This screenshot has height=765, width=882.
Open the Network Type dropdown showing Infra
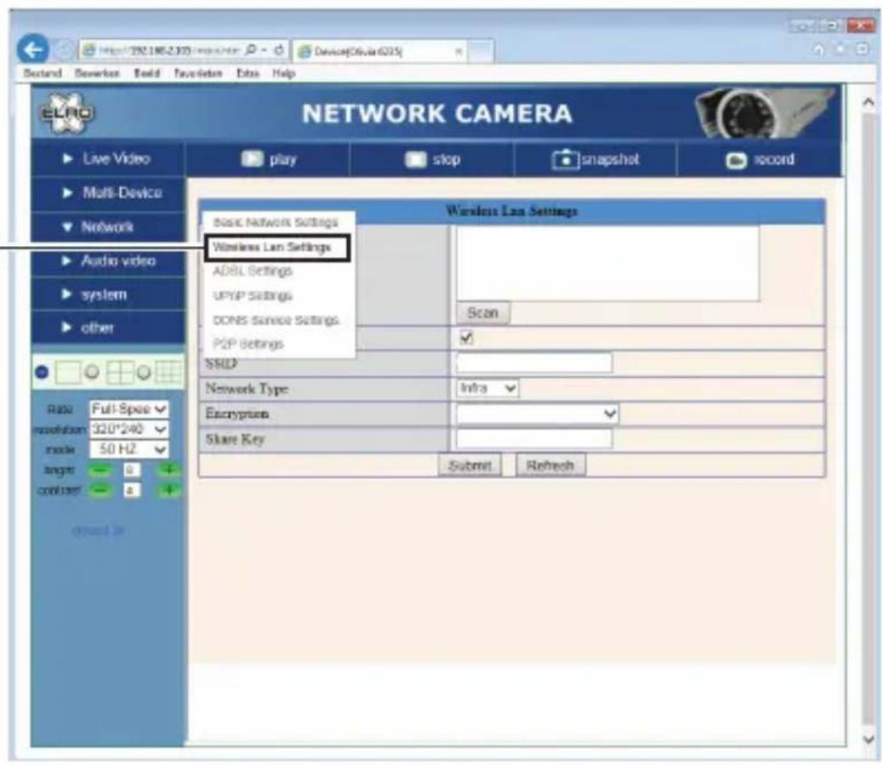[x=487, y=388]
